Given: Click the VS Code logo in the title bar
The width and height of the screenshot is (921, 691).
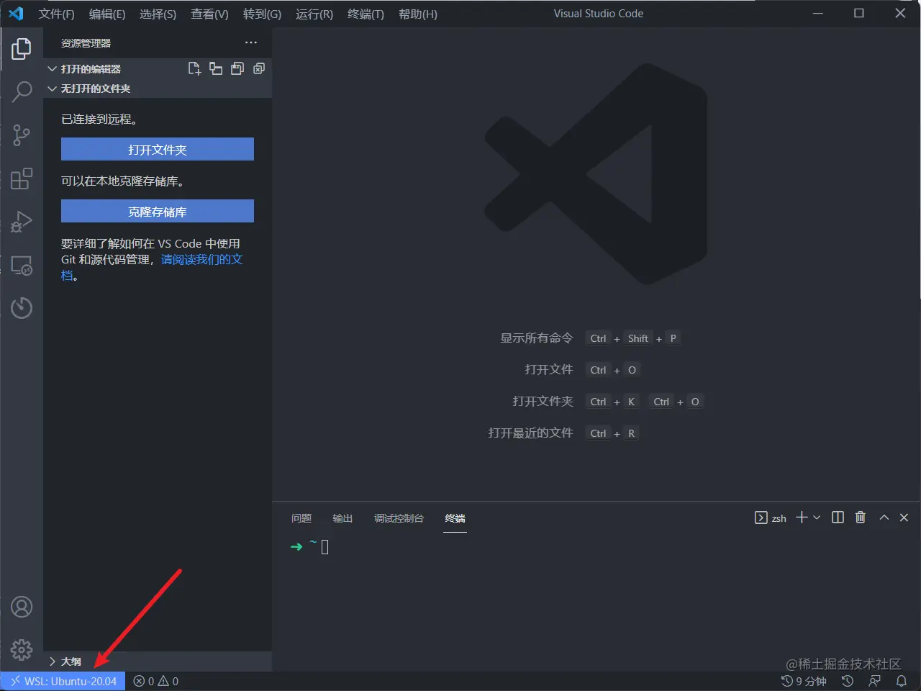Looking at the screenshot, I should 16,14.
